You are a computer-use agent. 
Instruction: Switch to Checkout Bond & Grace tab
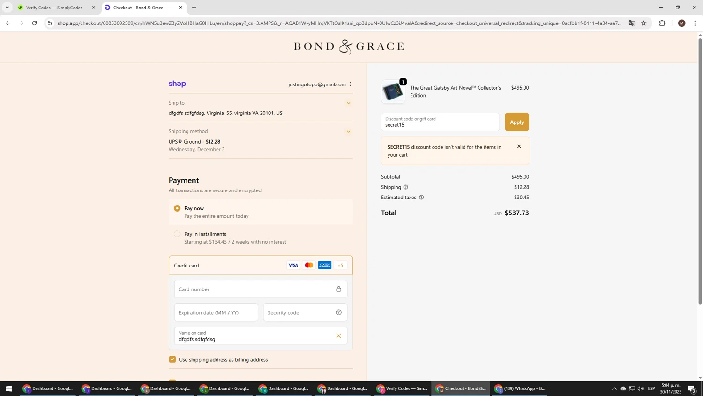point(143,8)
